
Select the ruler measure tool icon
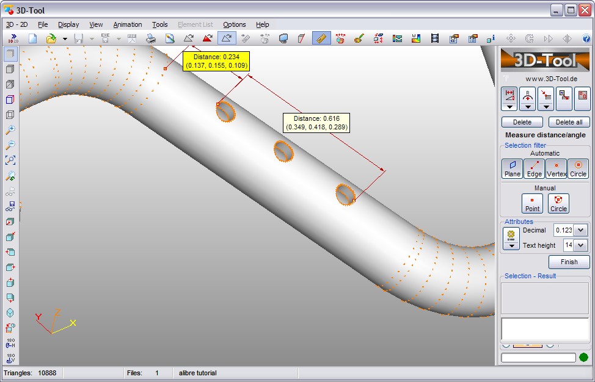pos(321,38)
